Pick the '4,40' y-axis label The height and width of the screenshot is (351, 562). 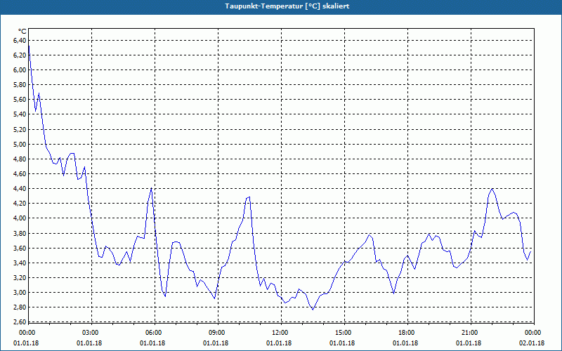coord(20,188)
